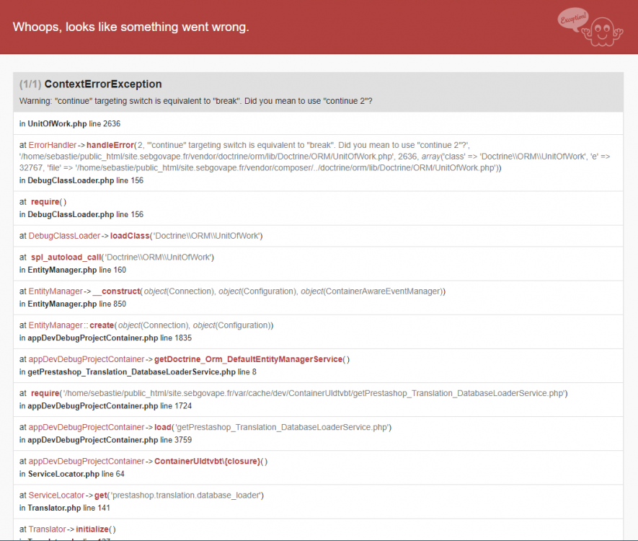
Task: Open Translator.php line 141 reference
Action: point(65,508)
